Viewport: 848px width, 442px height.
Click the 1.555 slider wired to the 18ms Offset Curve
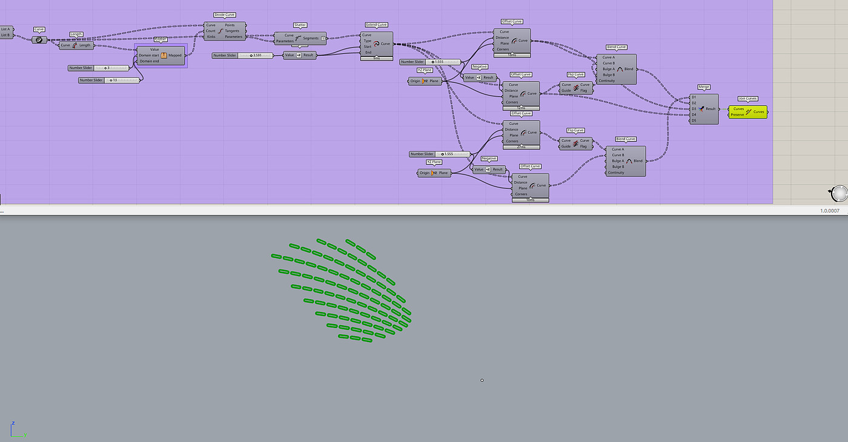coord(430,62)
